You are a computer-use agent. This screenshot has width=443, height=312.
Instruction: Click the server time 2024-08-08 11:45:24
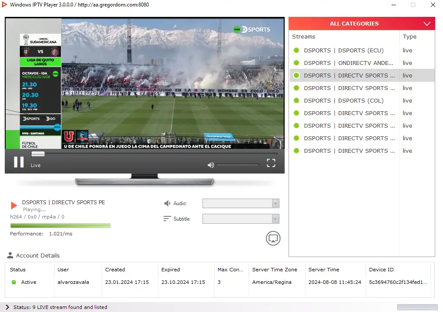pyautogui.click(x=335, y=282)
